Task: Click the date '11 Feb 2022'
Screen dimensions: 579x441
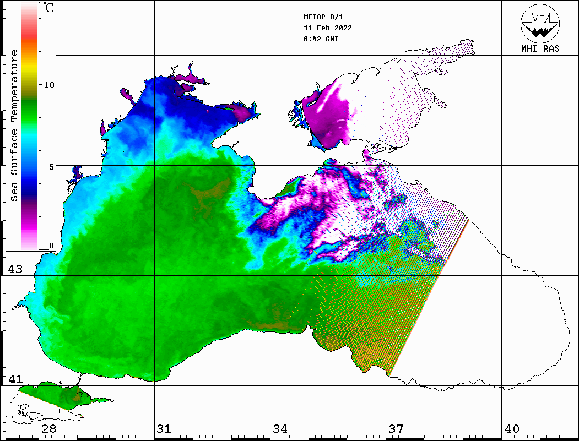Action: pyautogui.click(x=328, y=28)
